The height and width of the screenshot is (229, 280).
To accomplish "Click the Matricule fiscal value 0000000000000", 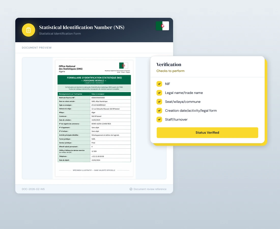I will pos(98,98).
